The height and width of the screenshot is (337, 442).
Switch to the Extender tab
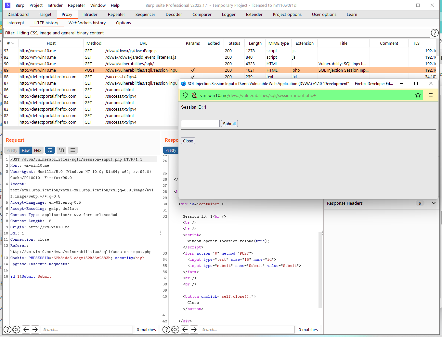pos(254,14)
